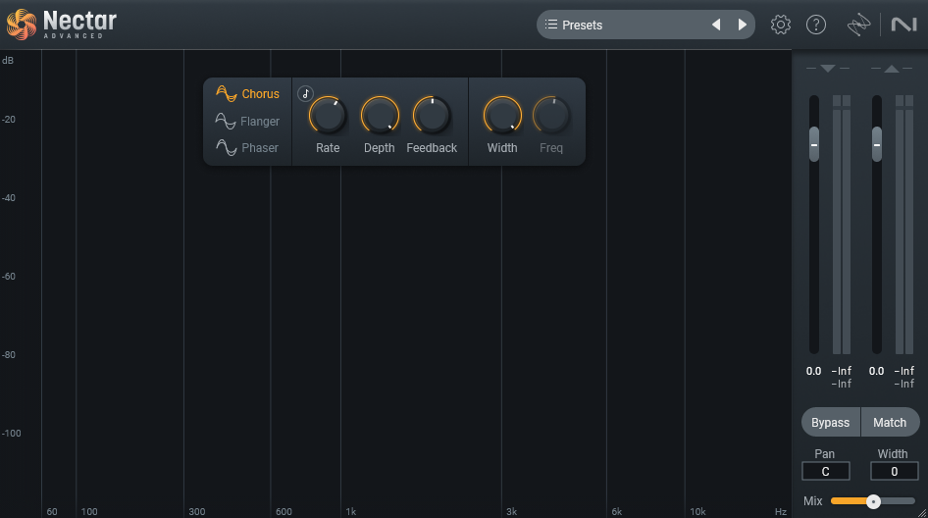Click the iZotope wave logo icon
Viewport: 928px width, 518px height.
click(858, 25)
